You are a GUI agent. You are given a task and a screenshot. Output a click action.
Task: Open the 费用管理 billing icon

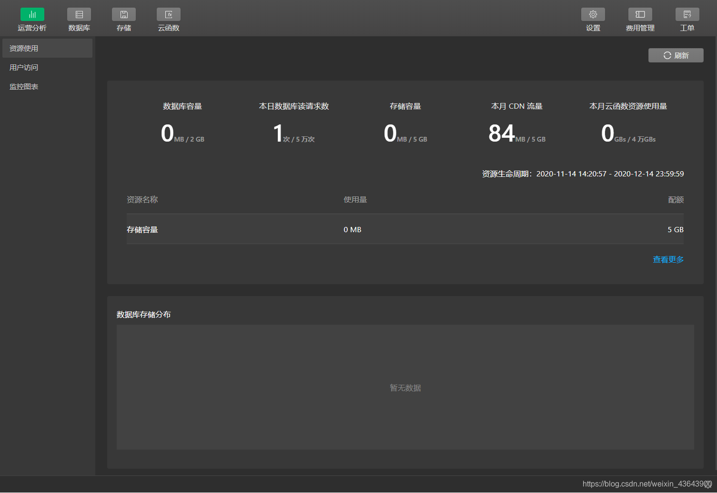640,14
